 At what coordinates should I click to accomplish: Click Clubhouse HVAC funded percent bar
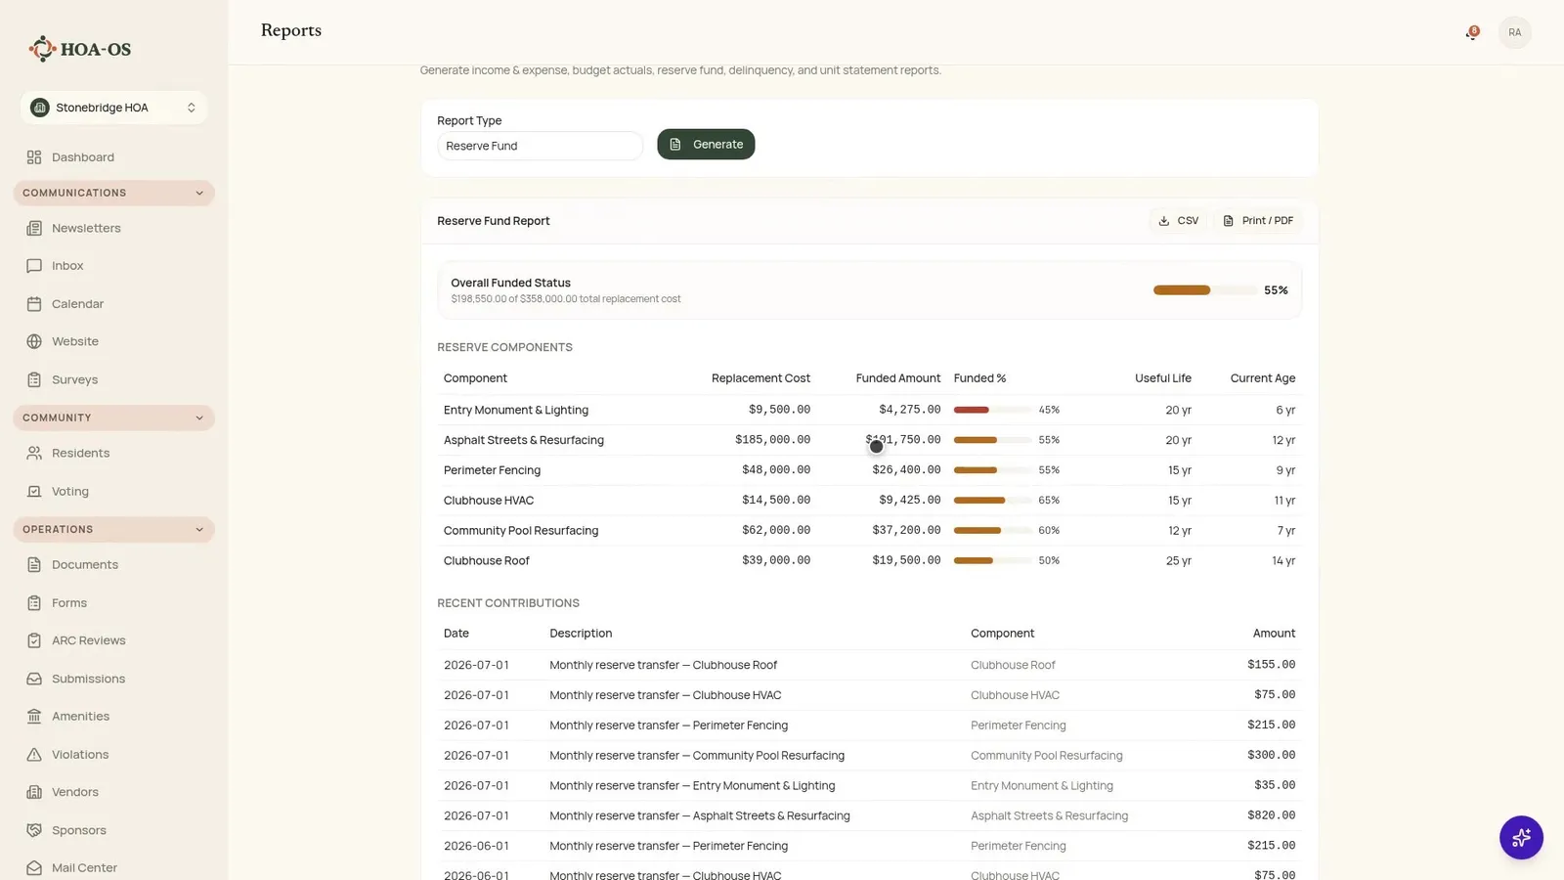point(992,500)
